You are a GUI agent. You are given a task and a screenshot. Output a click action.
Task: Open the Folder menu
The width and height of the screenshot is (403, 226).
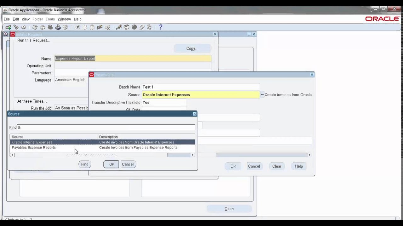point(37,19)
